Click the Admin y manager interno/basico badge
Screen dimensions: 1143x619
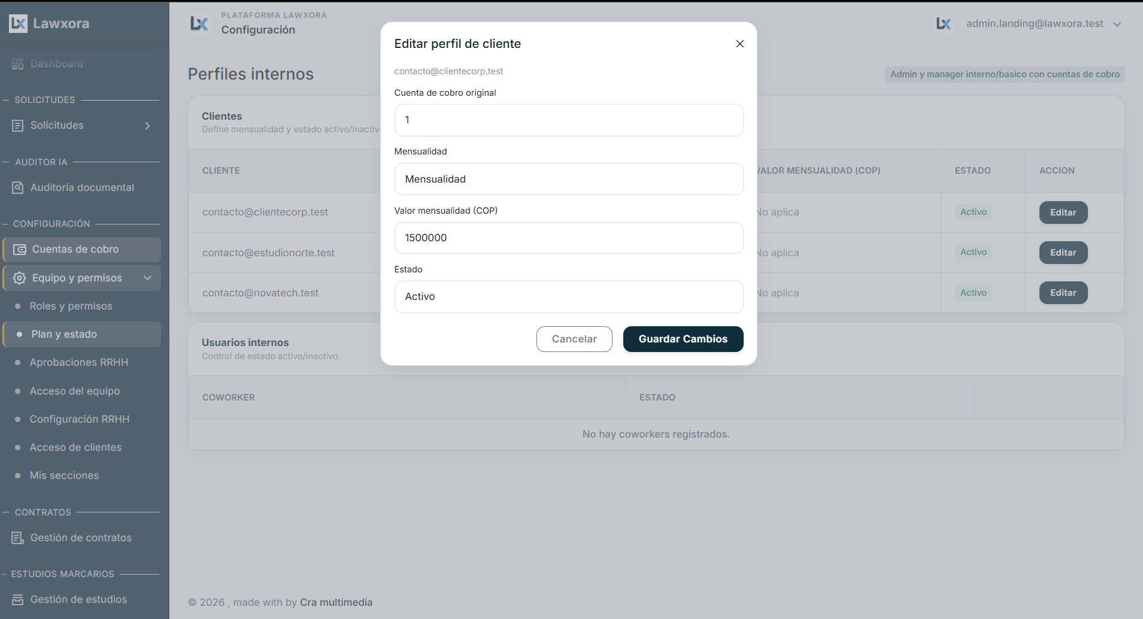pos(1005,74)
